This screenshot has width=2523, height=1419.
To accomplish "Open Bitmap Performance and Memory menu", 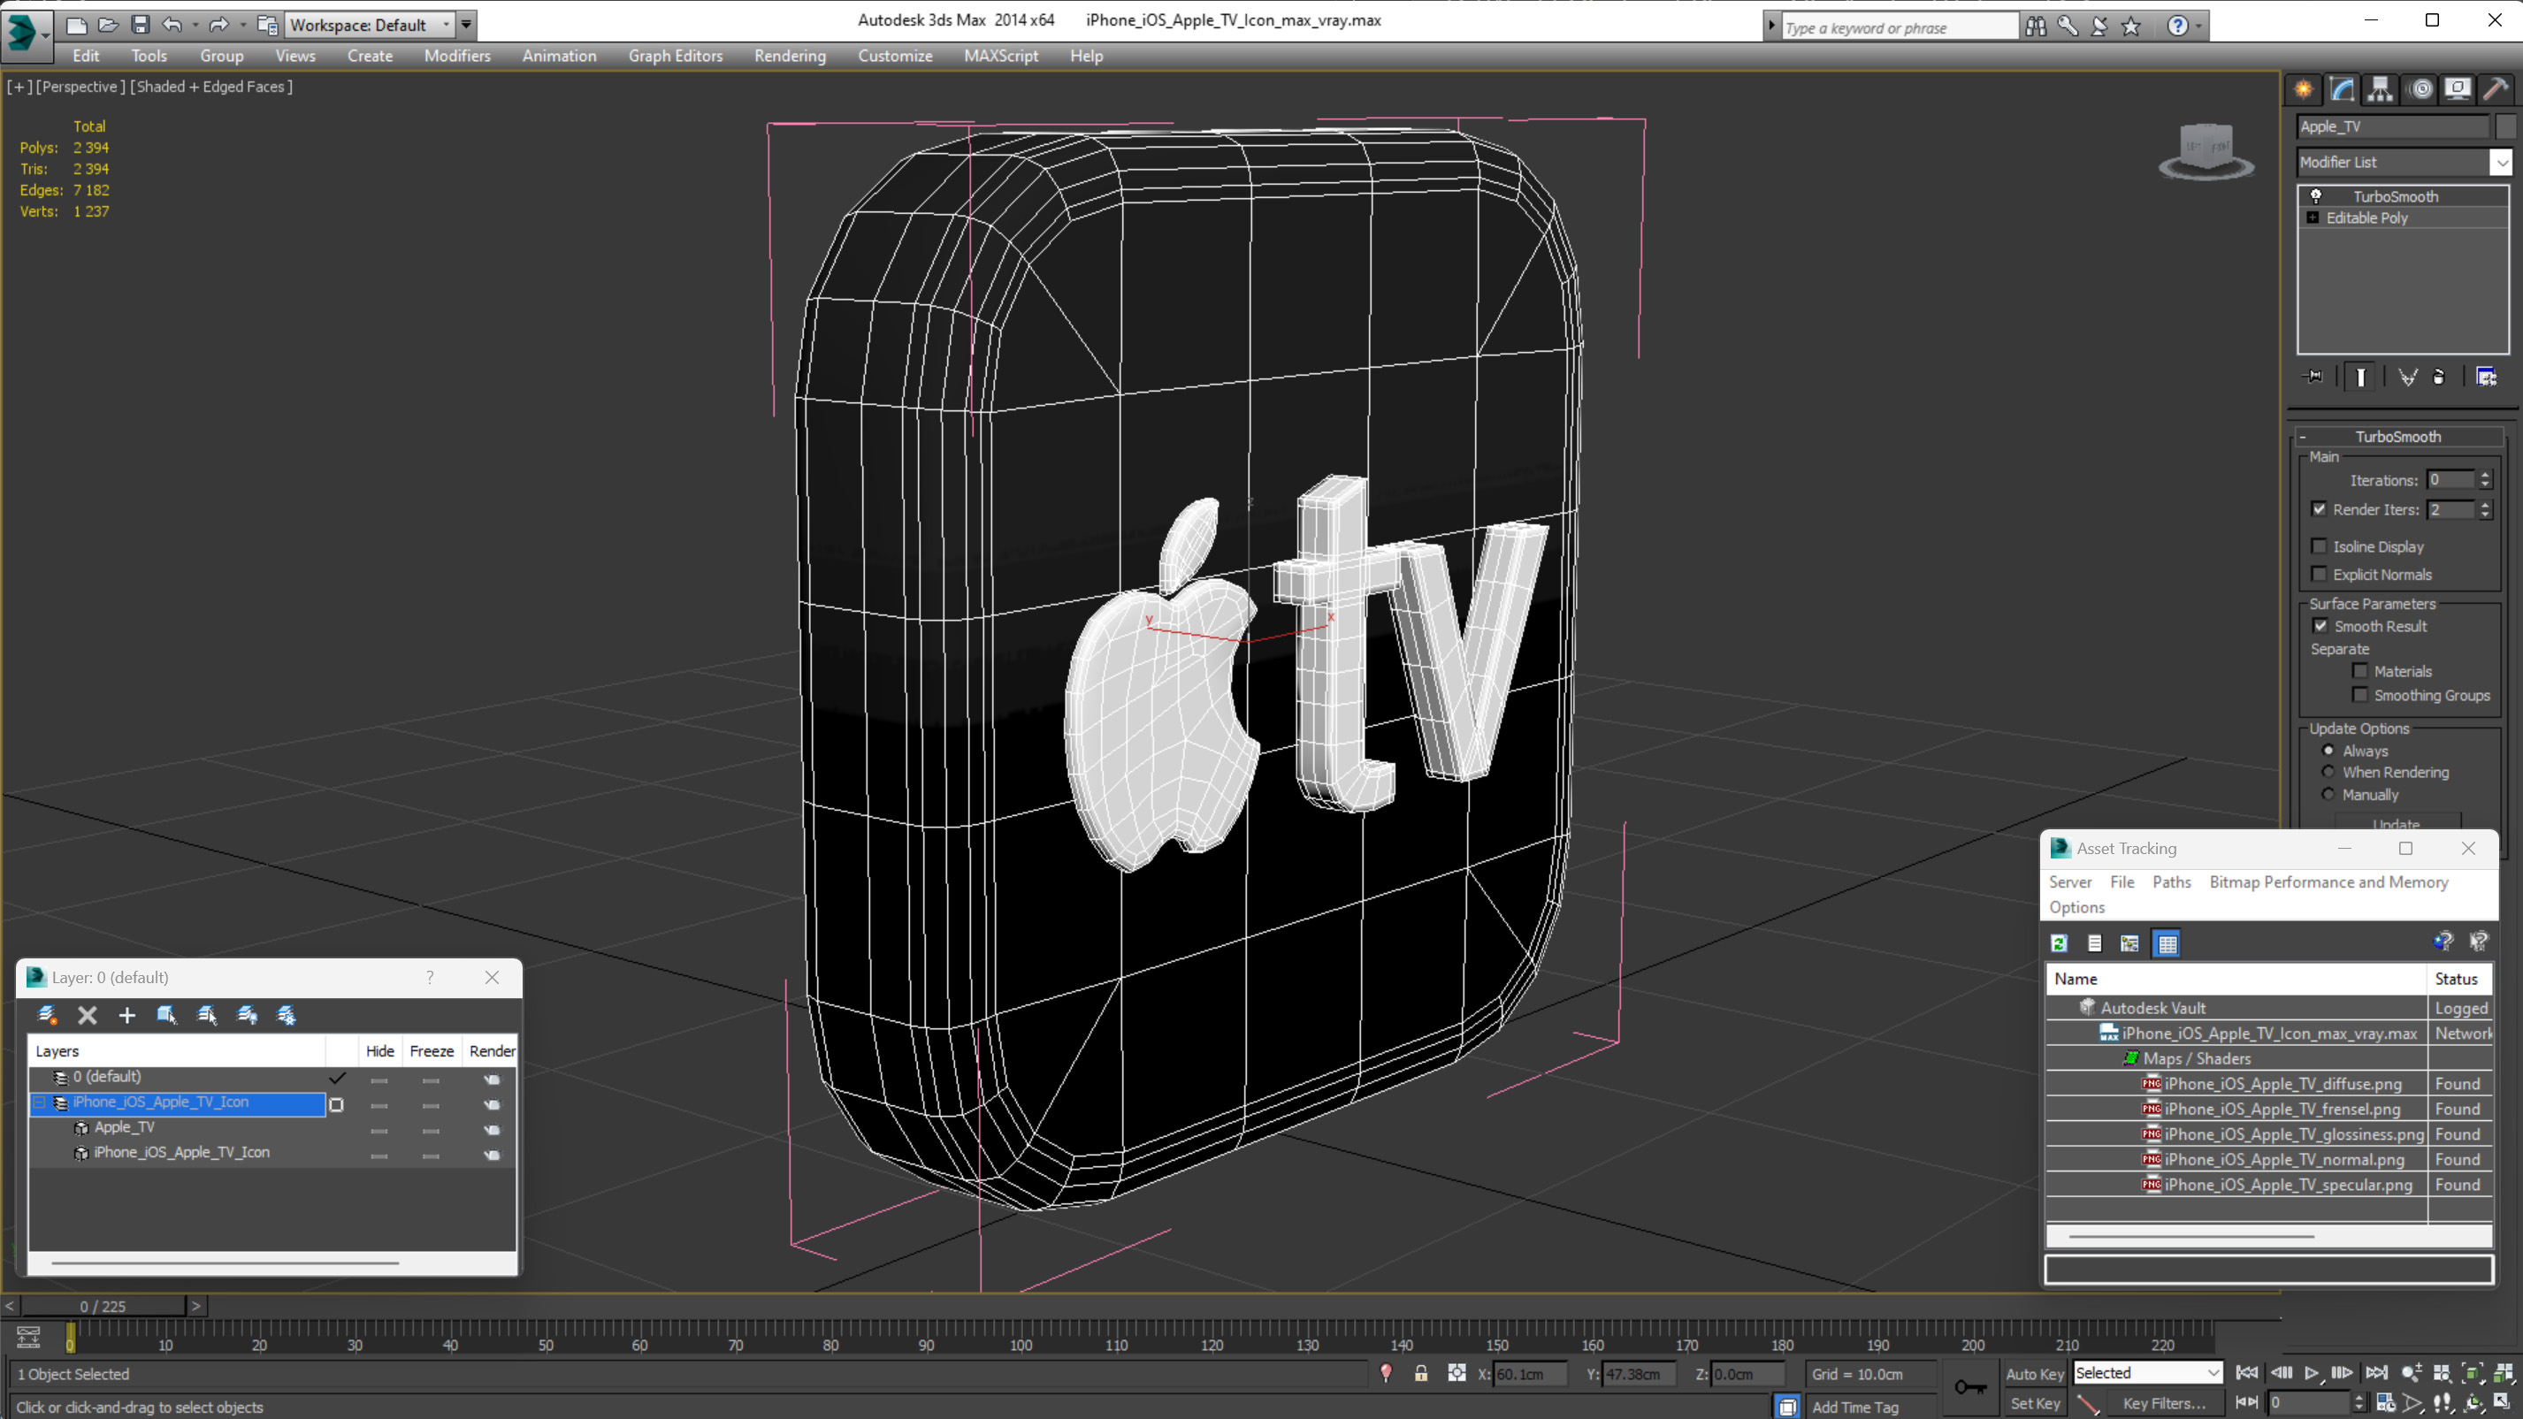I will point(2328,882).
